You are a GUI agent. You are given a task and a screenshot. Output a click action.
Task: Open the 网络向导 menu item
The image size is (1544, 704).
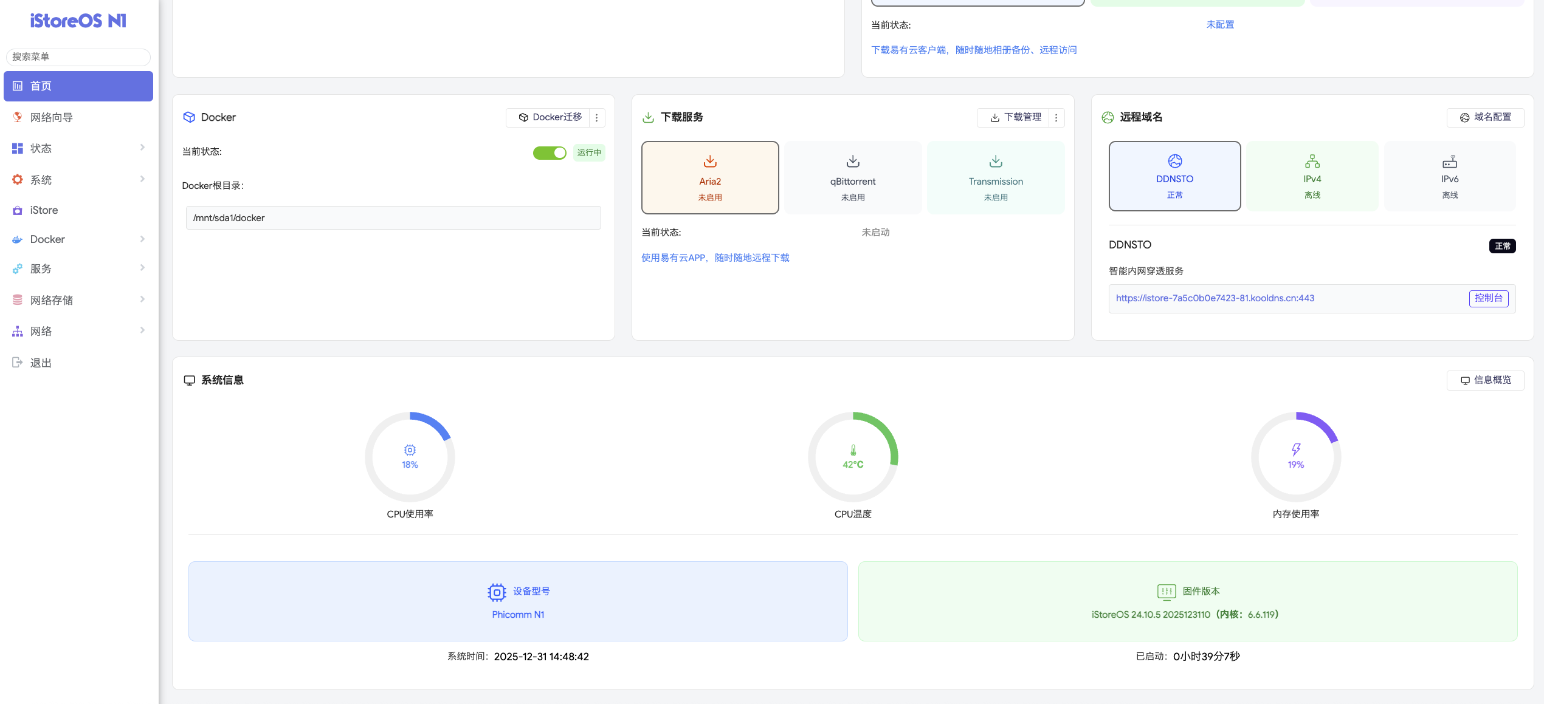pos(51,117)
